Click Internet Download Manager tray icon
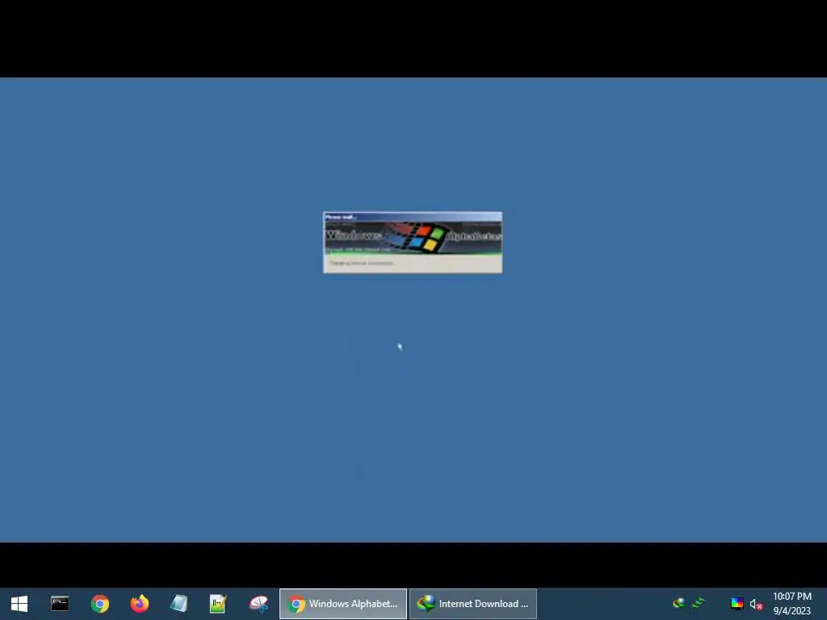The width and height of the screenshot is (827, 620). (x=679, y=603)
